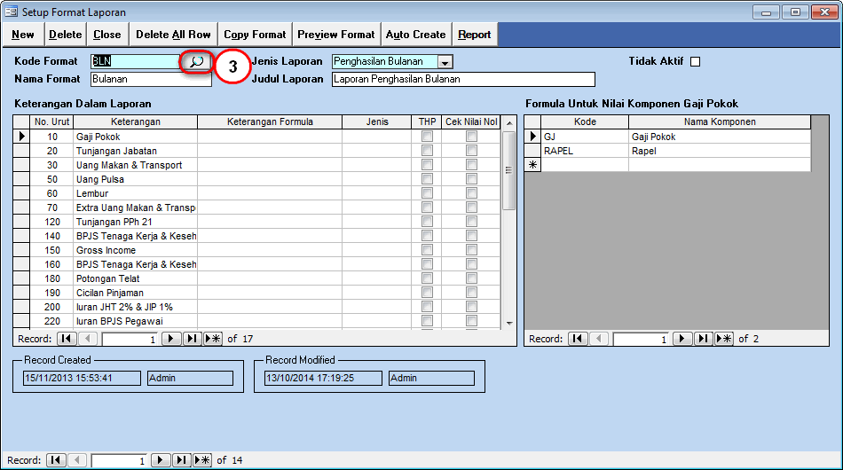Click the Copy Format toolbar button
This screenshot has height=470, width=843.
[255, 35]
